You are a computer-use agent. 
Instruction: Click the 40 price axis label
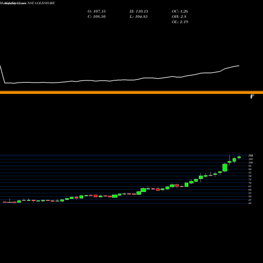(x=250, y=203)
